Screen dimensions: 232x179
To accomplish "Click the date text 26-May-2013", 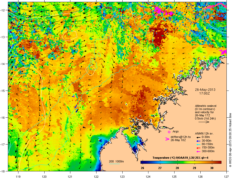I will click(x=205, y=90).
